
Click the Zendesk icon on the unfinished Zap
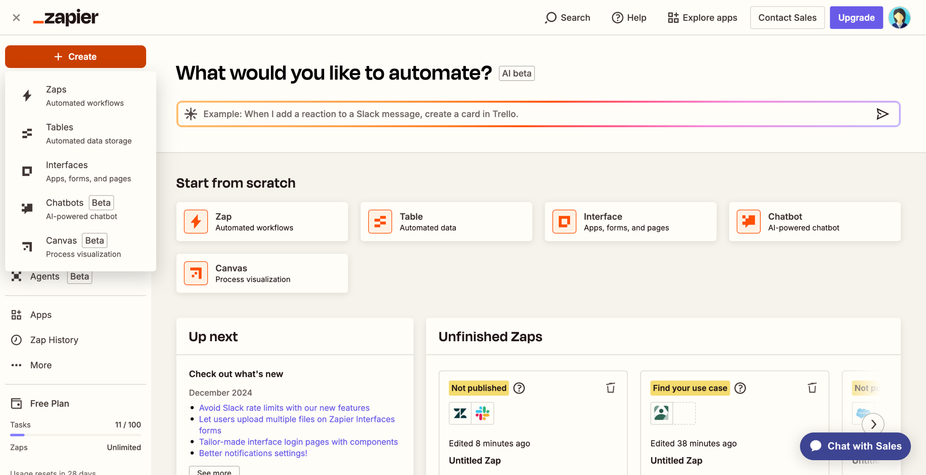coord(460,413)
